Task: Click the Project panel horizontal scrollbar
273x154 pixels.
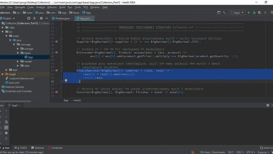Action: pos(15,101)
